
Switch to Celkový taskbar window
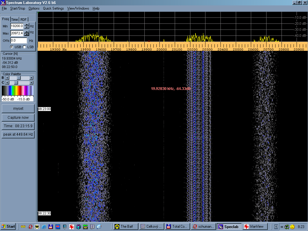coord(152,226)
